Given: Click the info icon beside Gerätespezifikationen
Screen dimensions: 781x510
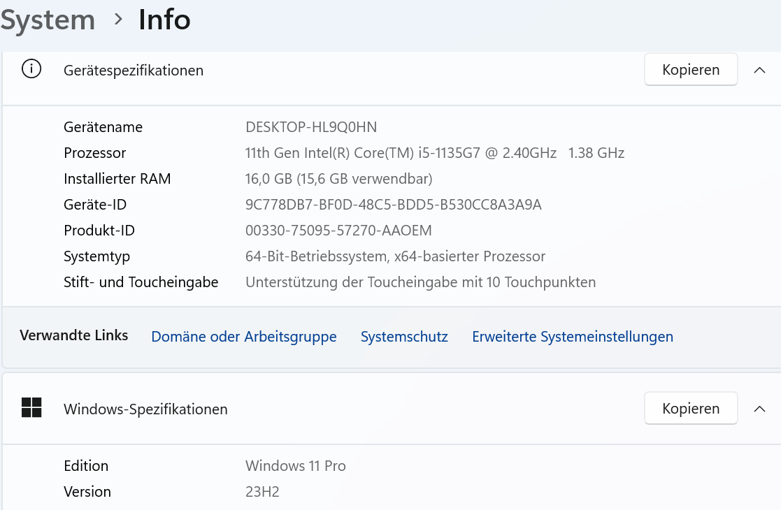Looking at the screenshot, I should pos(31,68).
